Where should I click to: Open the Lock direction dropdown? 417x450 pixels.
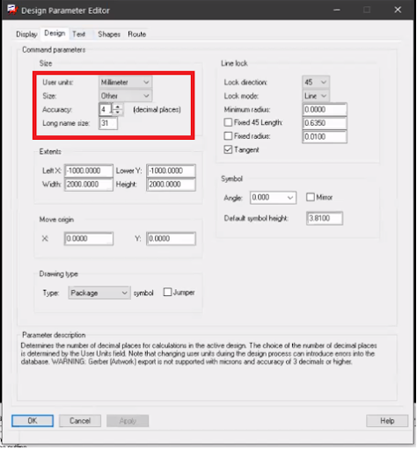[x=316, y=83]
